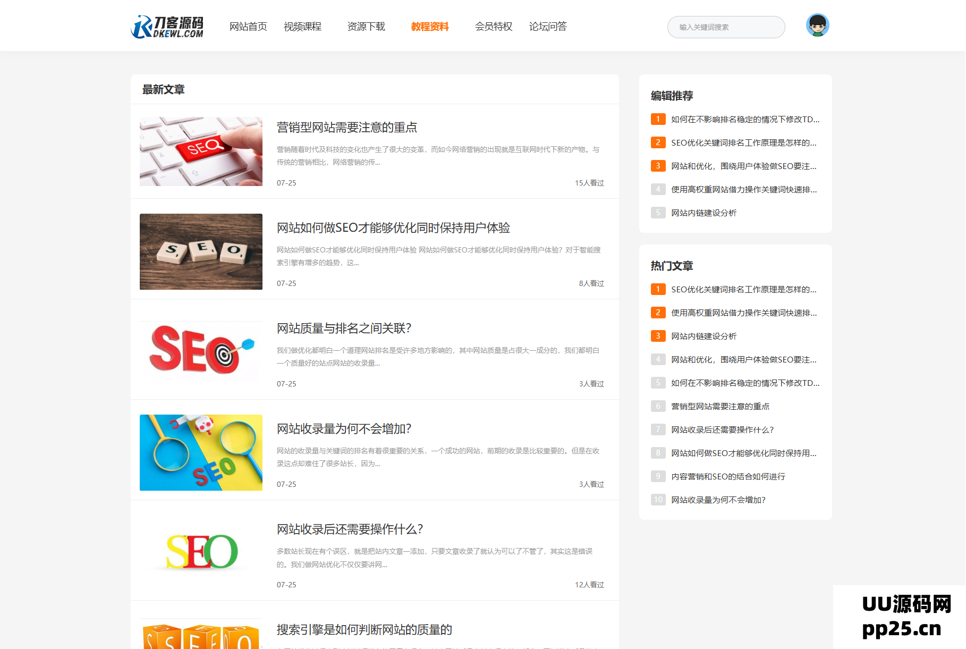Open the 视频课程 navigation item

pos(302,27)
